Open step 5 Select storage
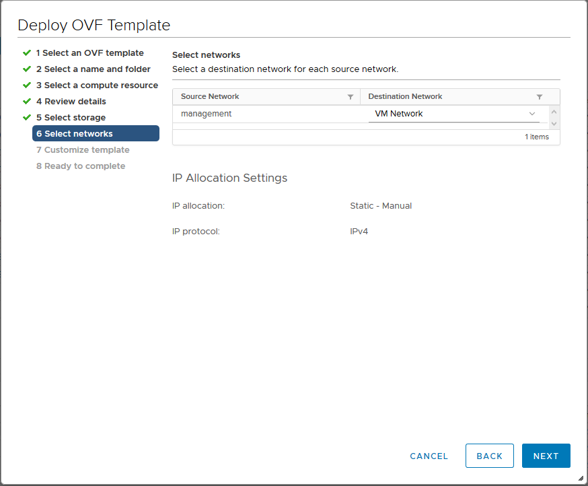The height and width of the screenshot is (486, 588). pos(71,118)
